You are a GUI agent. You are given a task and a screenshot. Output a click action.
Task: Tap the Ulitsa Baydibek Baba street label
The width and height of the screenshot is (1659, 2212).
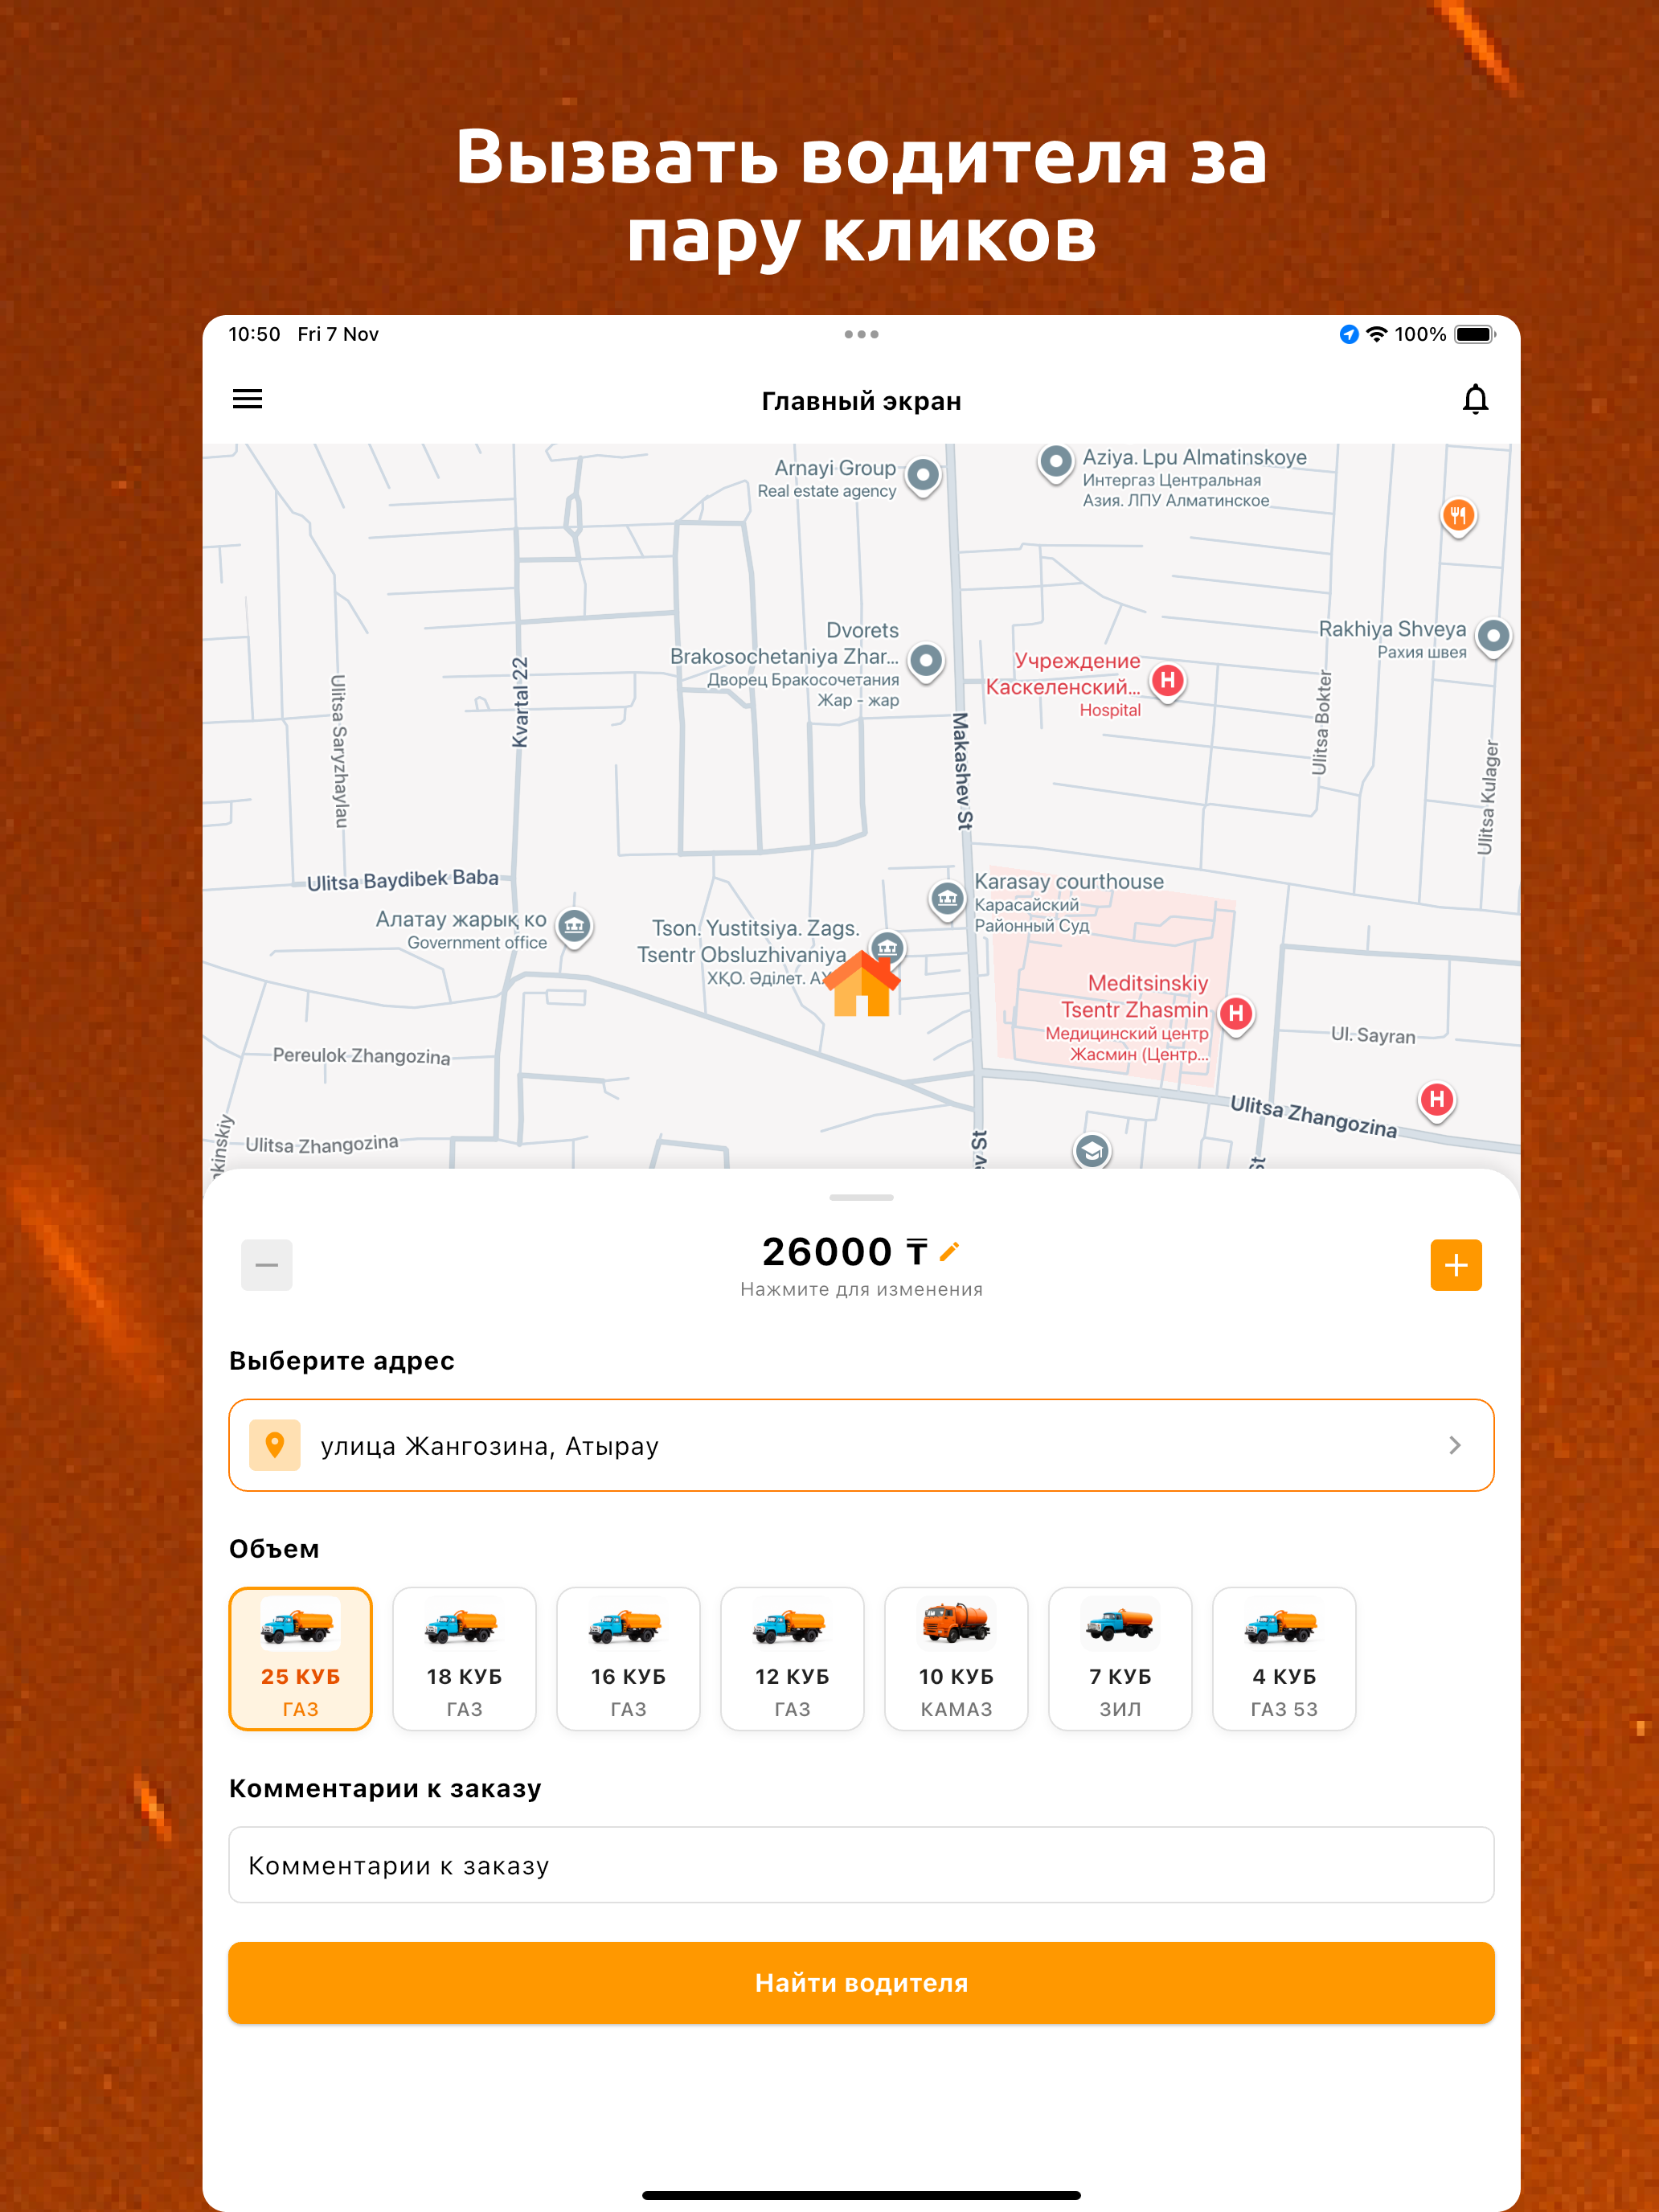402,880
